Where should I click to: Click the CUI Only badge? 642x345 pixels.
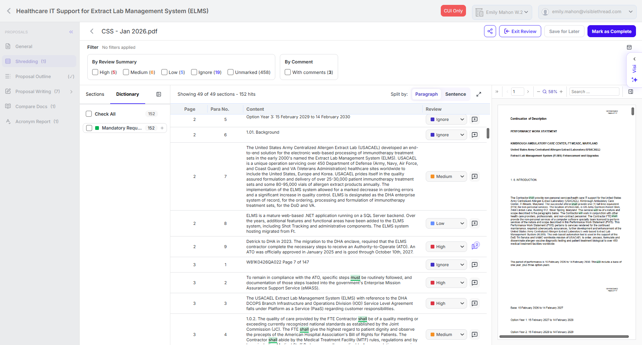[x=453, y=11]
